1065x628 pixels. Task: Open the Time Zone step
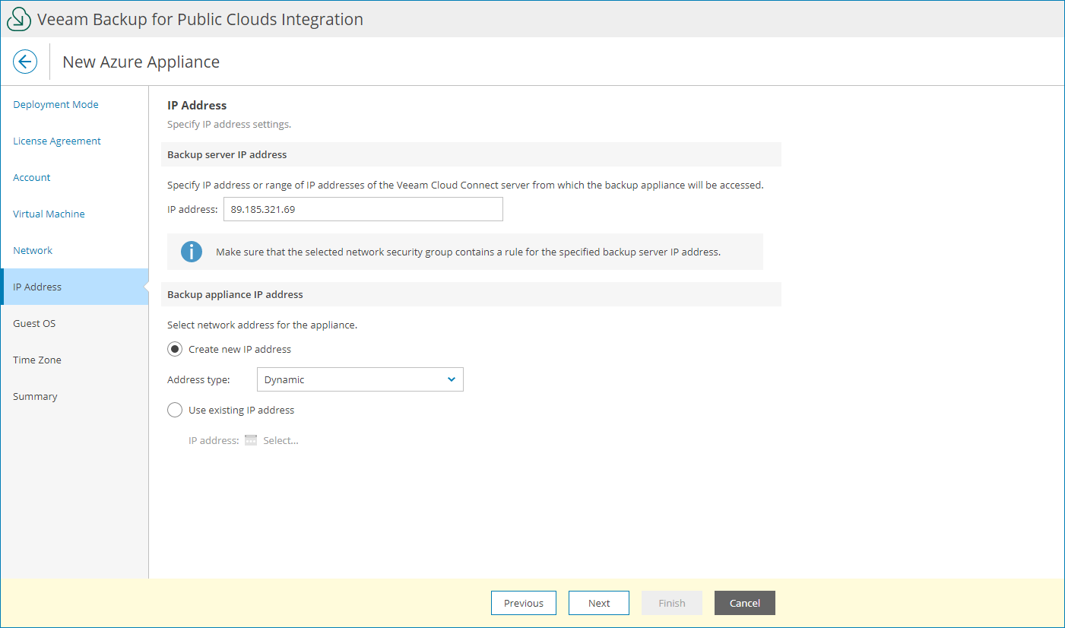pos(36,360)
